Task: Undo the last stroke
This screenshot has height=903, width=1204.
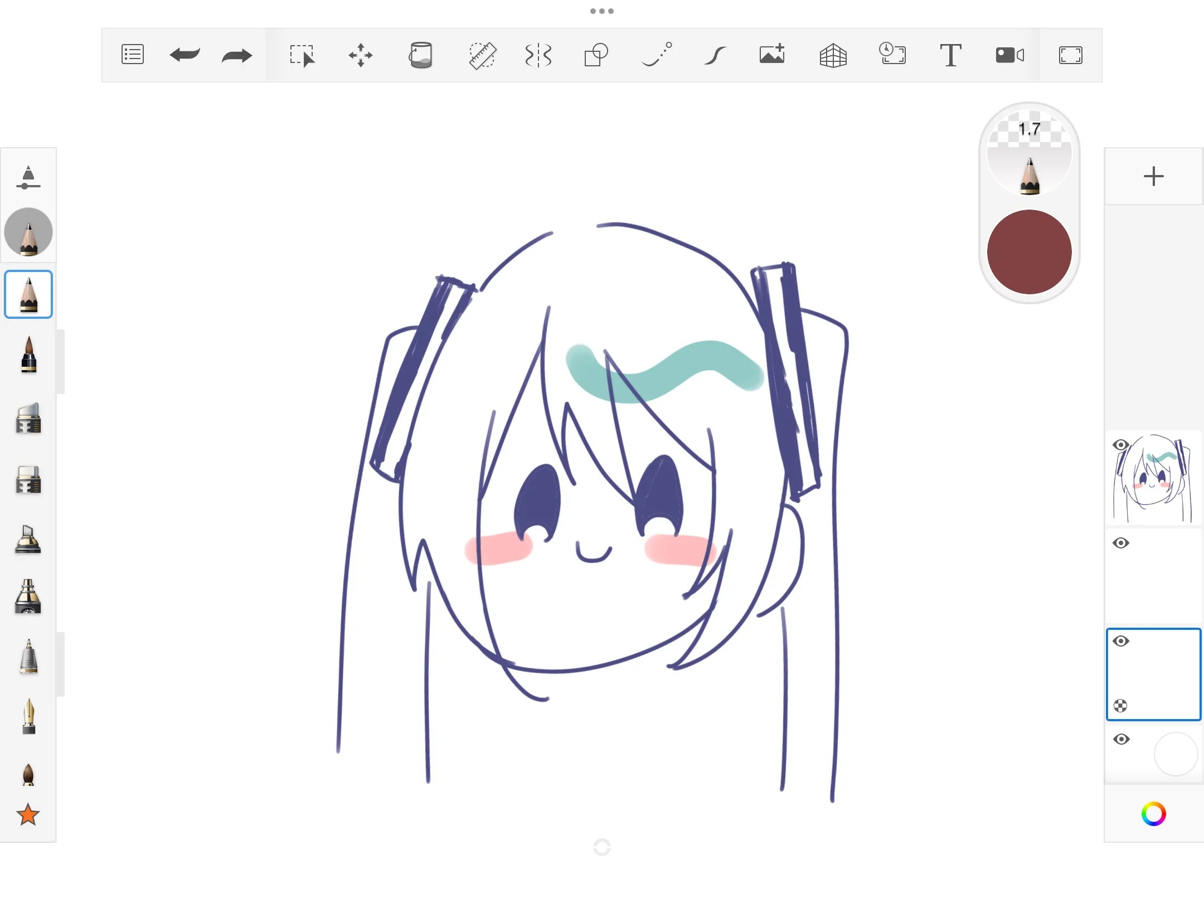Action: click(185, 55)
